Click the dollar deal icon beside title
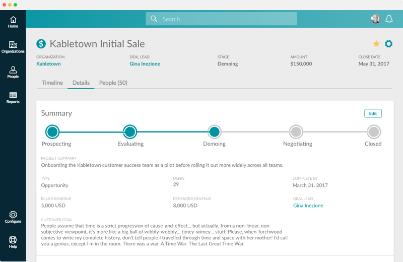 pyautogui.click(x=41, y=44)
